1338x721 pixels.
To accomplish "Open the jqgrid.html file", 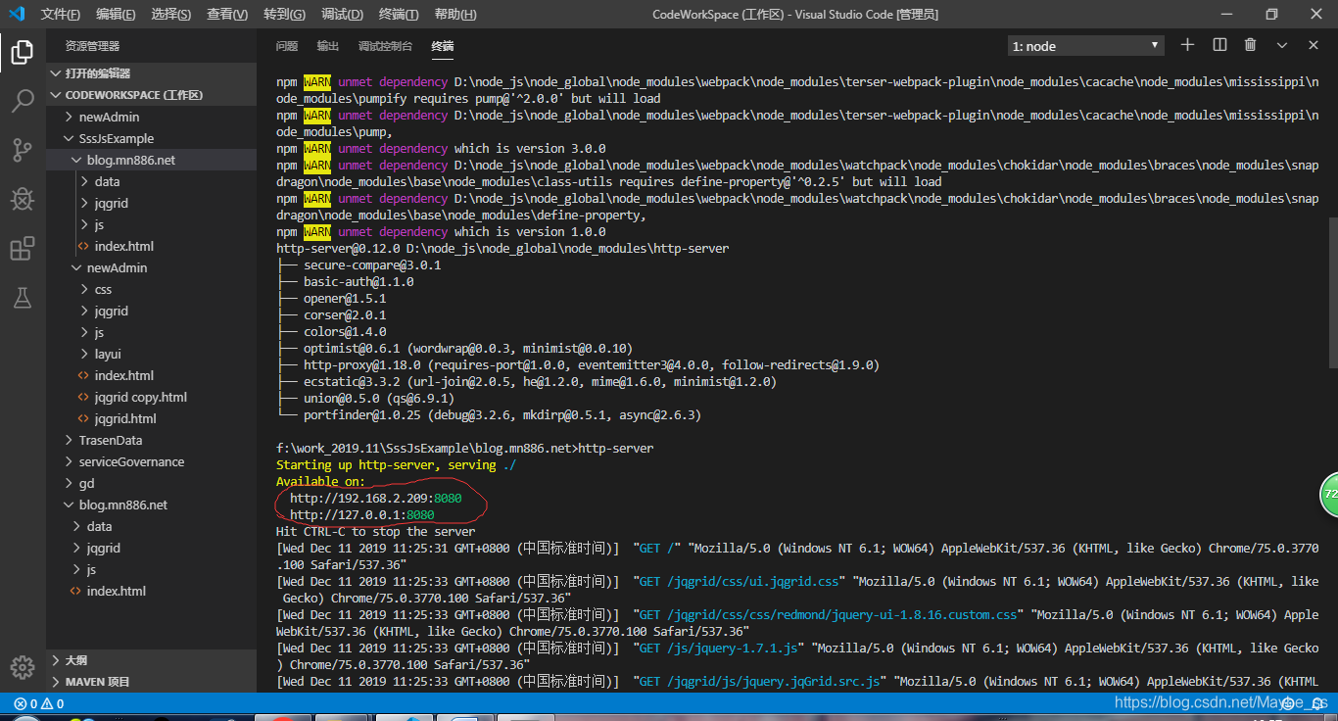I will coord(125,418).
